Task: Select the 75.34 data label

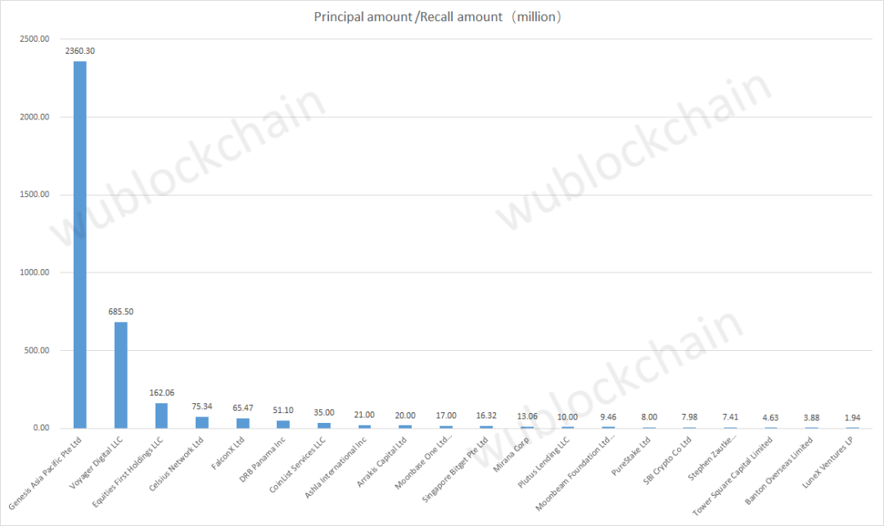Action: [202, 406]
